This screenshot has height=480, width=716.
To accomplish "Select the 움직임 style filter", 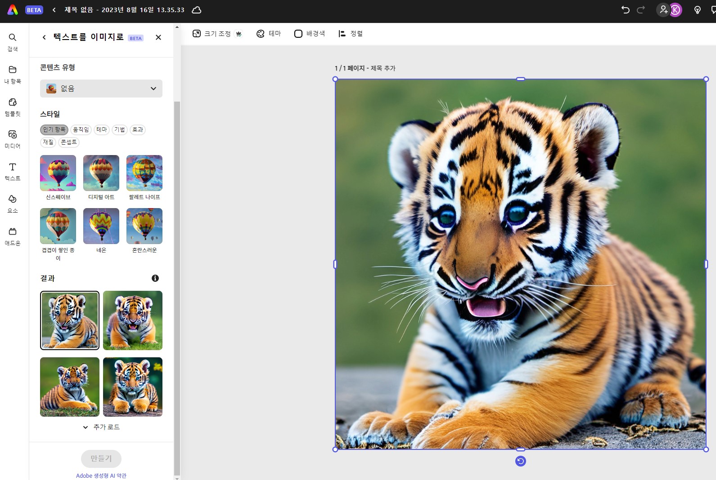I will 81,129.
